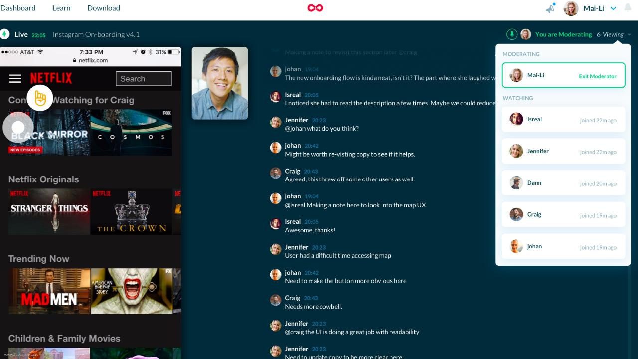Click Isreal's avatar on 'Awesome, thanks!' message
Image resolution: width=638 pixels, height=359 pixels.
tap(276, 223)
